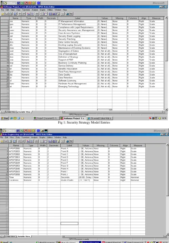The width and height of the screenshot is (169, 243).
Task: Click Insert Variable icon in Anthonys Project window
Action: (x=46, y=14)
